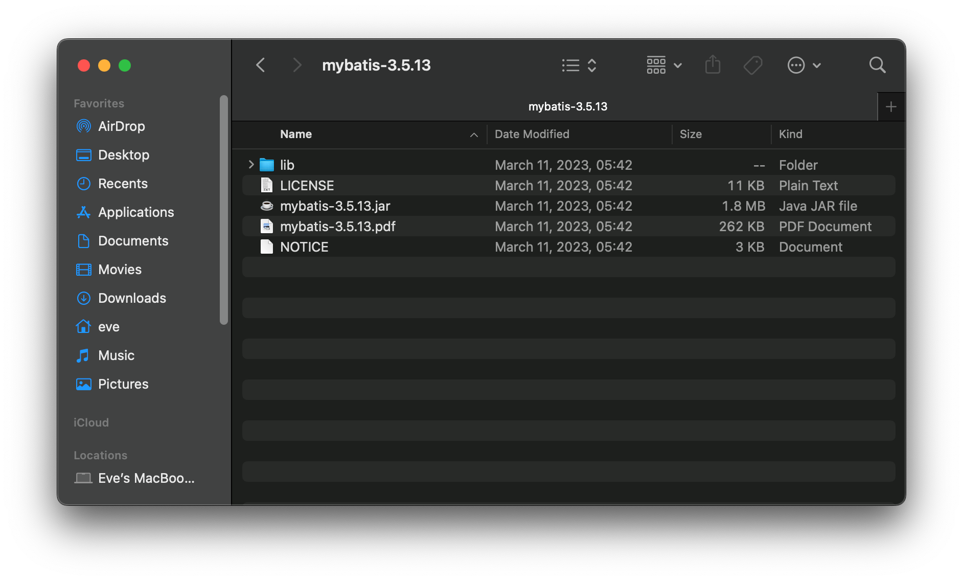Go to the Recents section
This screenshot has height=581, width=963.
(123, 183)
